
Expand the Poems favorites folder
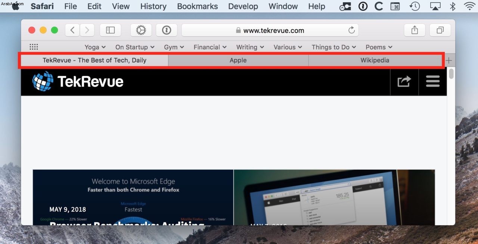(x=379, y=47)
